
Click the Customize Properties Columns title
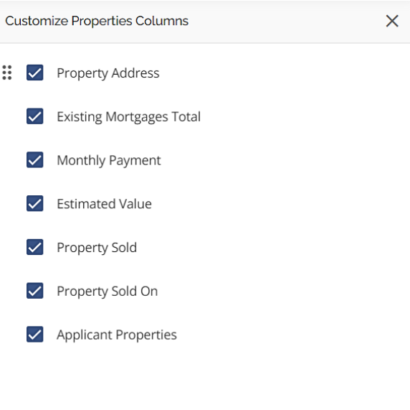click(x=97, y=22)
